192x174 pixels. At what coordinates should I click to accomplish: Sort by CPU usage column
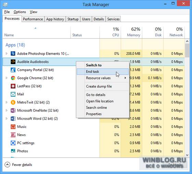(x=110, y=32)
